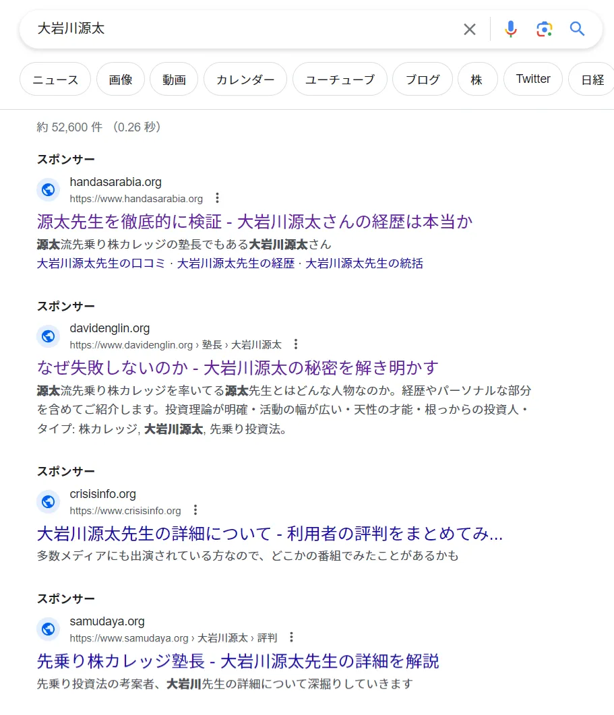
Task: Click the globe favicon for davidenglin.org
Action: click(x=49, y=336)
